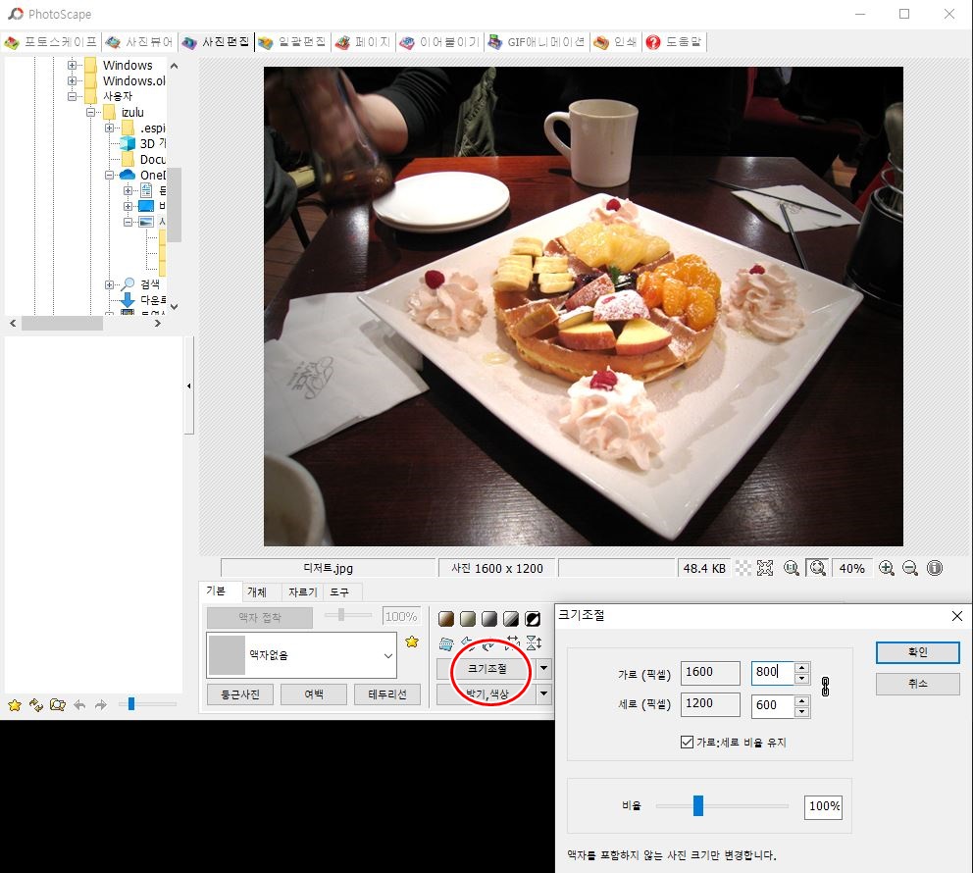Click the 여백 button

tap(314, 694)
